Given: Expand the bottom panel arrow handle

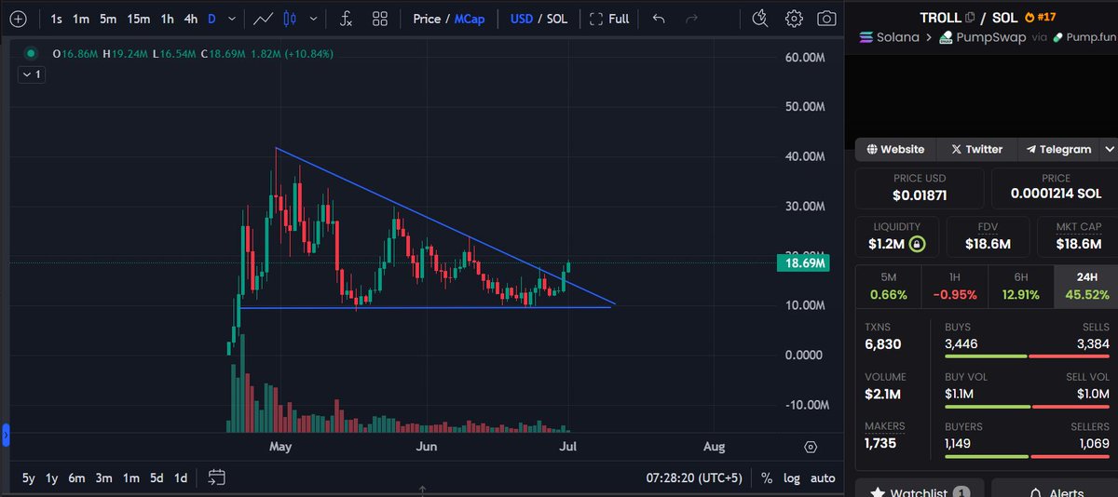Looking at the screenshot, I should point(422,489).
